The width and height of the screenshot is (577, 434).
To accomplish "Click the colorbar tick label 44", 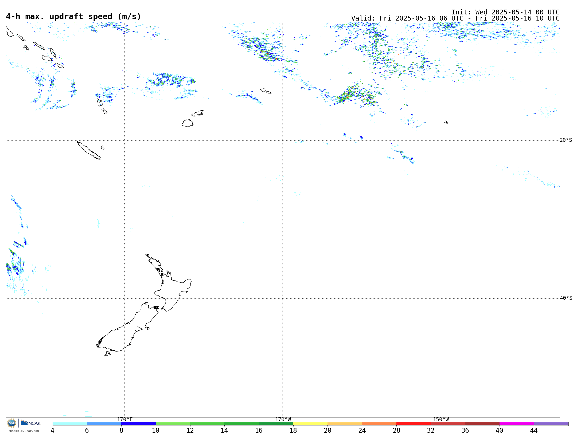I will [x=534, y=430].
